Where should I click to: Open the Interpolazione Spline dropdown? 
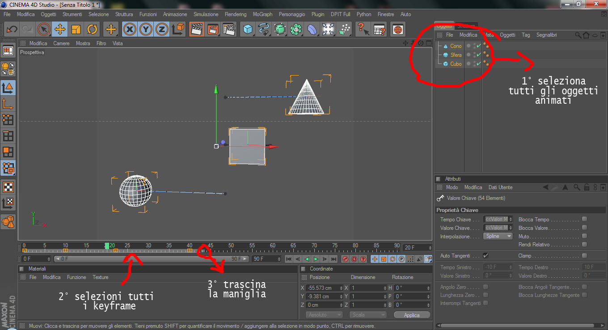pos(498,236)
